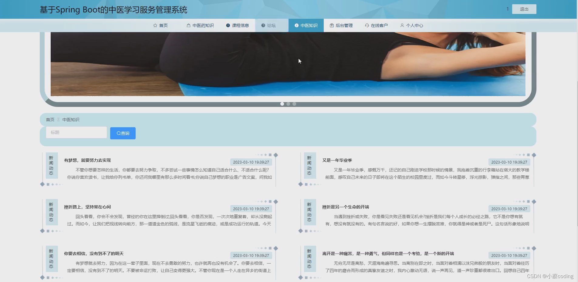Go to 个人中心 in the navigation bar
Viewport: 578px width, 282px height.
(412, 25)
